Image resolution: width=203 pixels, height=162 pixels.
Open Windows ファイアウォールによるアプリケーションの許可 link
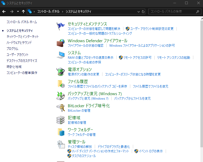point(142,45)
